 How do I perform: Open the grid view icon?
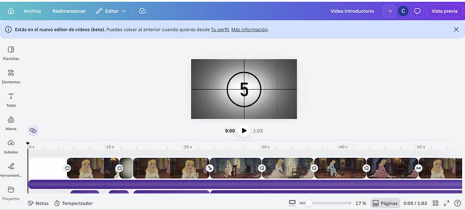click(436, 203)
